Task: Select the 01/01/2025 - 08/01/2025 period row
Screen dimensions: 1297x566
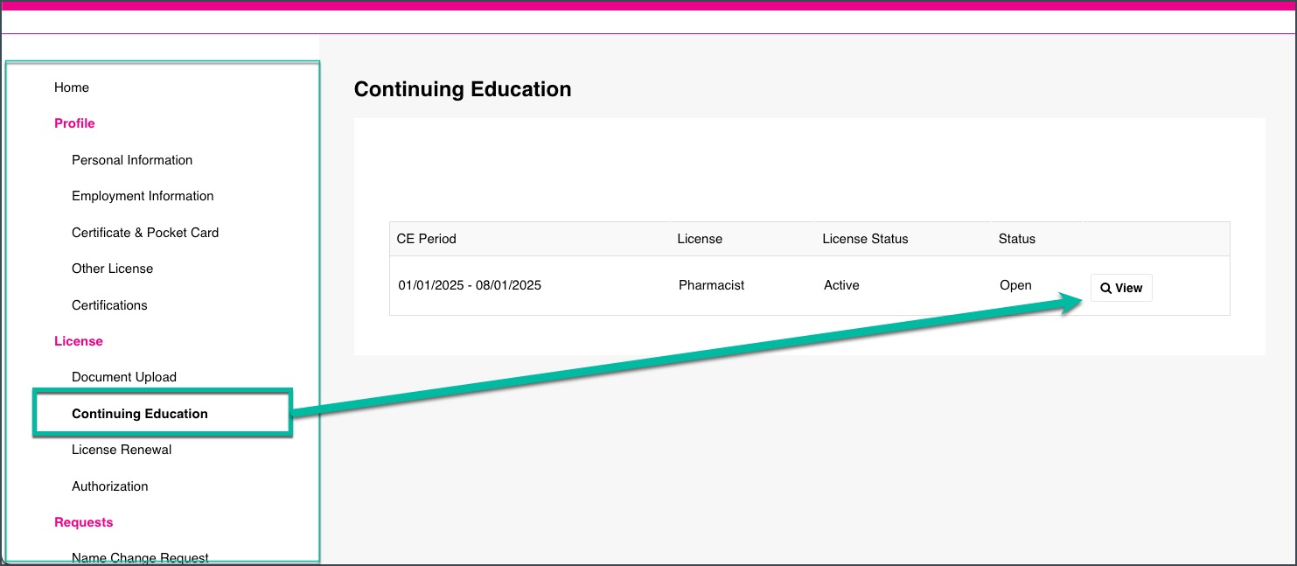Action: [x=810, y=286]
